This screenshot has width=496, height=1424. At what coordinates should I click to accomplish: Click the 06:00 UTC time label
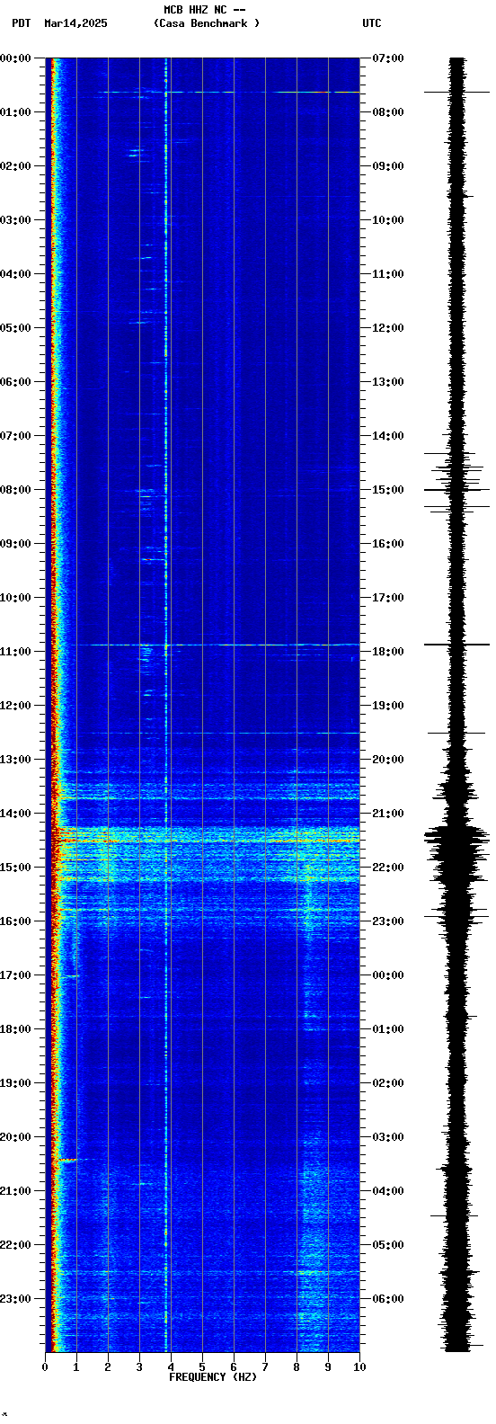click(x=388, y=1299)
